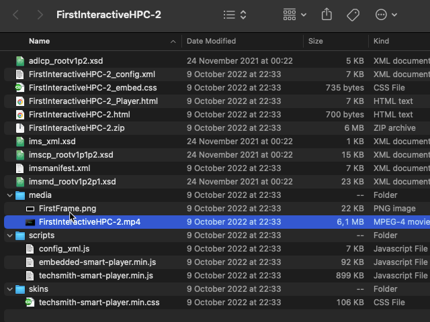Image resolution: width=430 pixels, height=322 pixels.
Task: Select the file name imscp_rootv1p1p2.xsd
Action: tap(71, 155)
